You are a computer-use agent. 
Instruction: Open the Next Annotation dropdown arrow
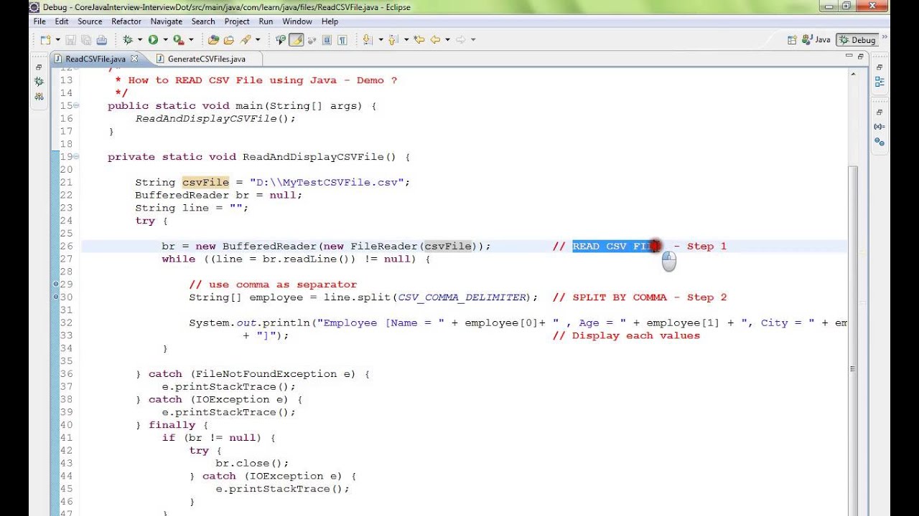380,40
